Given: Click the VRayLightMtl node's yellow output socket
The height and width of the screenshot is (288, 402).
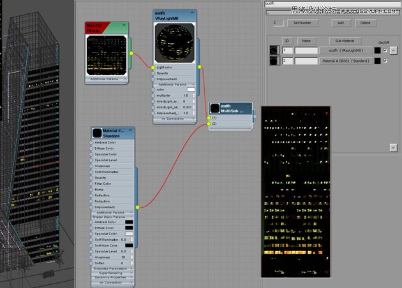Looking at the screenshot, I should [200, 67].
